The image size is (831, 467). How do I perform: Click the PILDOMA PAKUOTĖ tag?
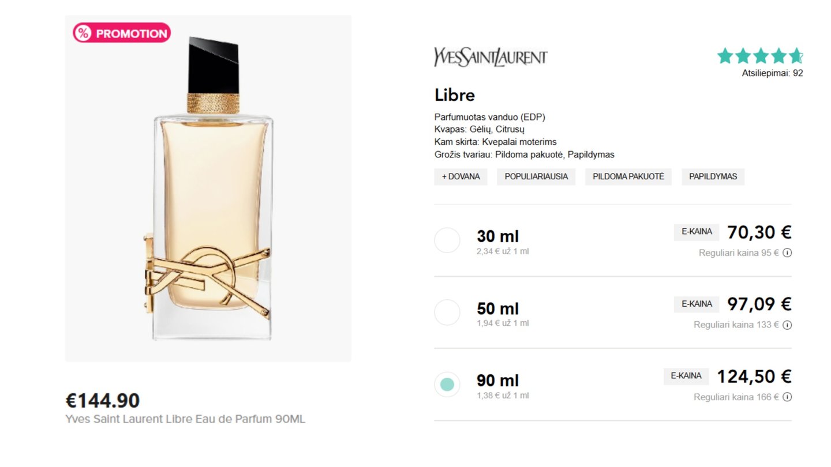(628, 176)
